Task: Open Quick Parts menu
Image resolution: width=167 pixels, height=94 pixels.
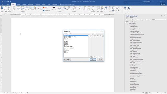Action: click(102, 9)
